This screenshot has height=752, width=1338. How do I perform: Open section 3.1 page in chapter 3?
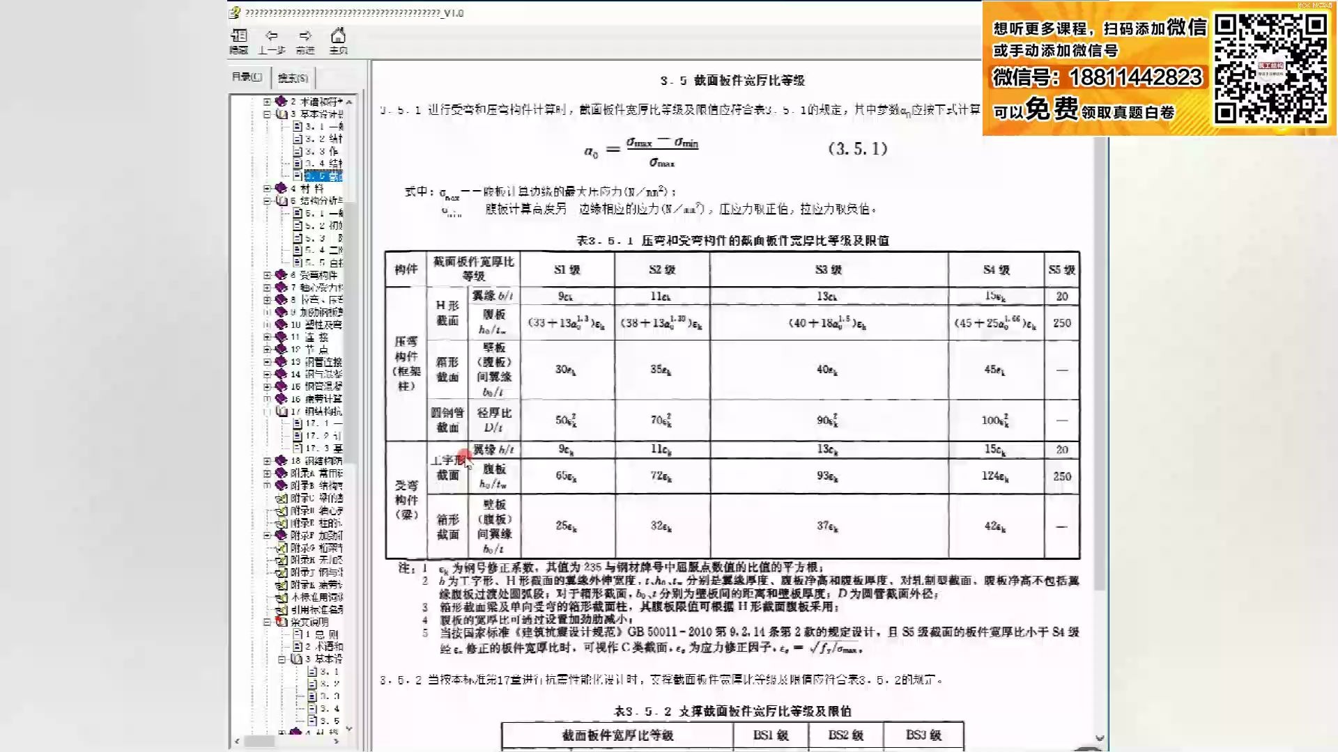318,127
